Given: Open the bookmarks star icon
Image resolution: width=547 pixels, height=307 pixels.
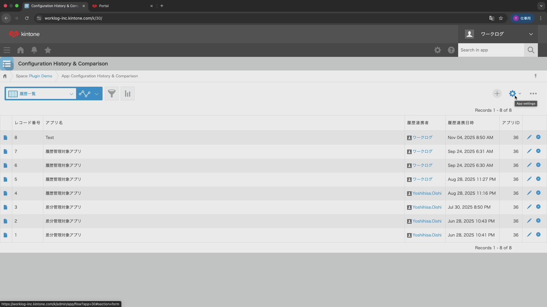Looking at the screenshot, I should 48,50.
